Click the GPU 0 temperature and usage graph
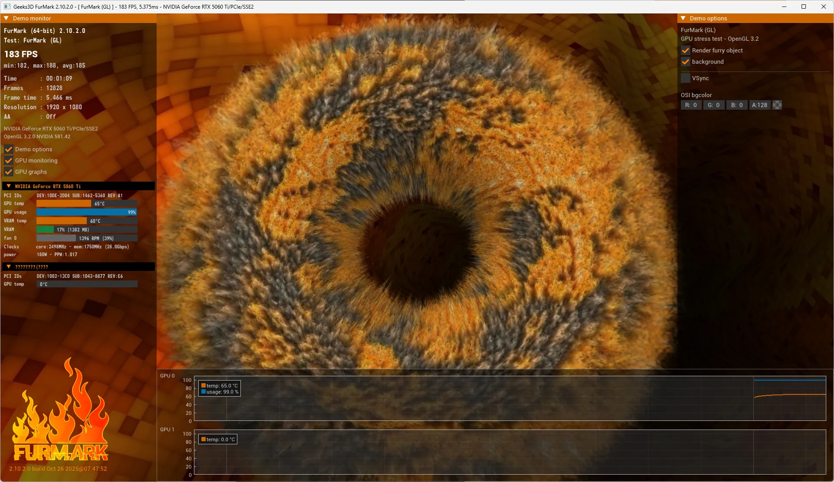The height and width of the screenshot is (482, 834). pyautogui.click(x=510, y=398)
